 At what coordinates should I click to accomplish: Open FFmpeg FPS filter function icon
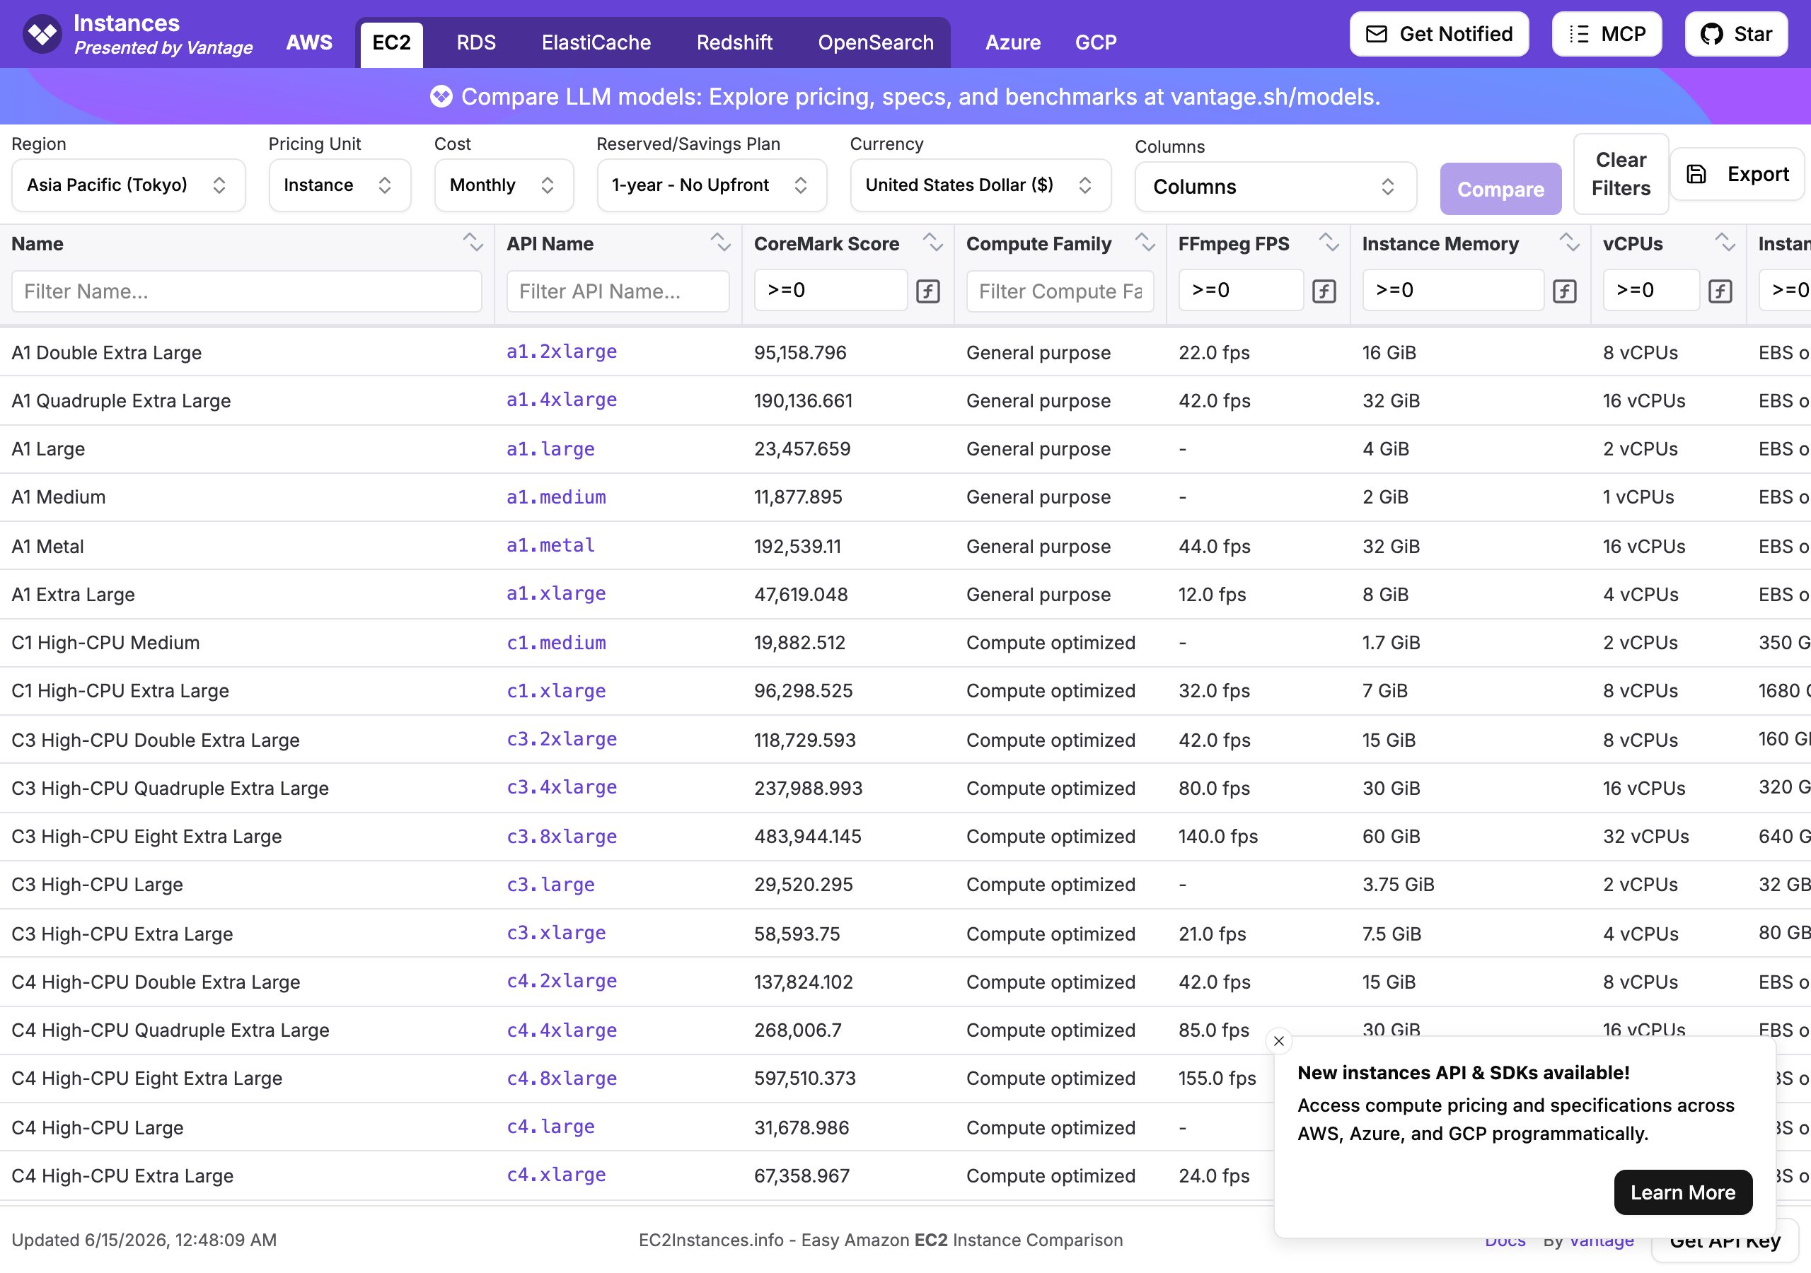pyautogui.click(x=1324, y=291)
